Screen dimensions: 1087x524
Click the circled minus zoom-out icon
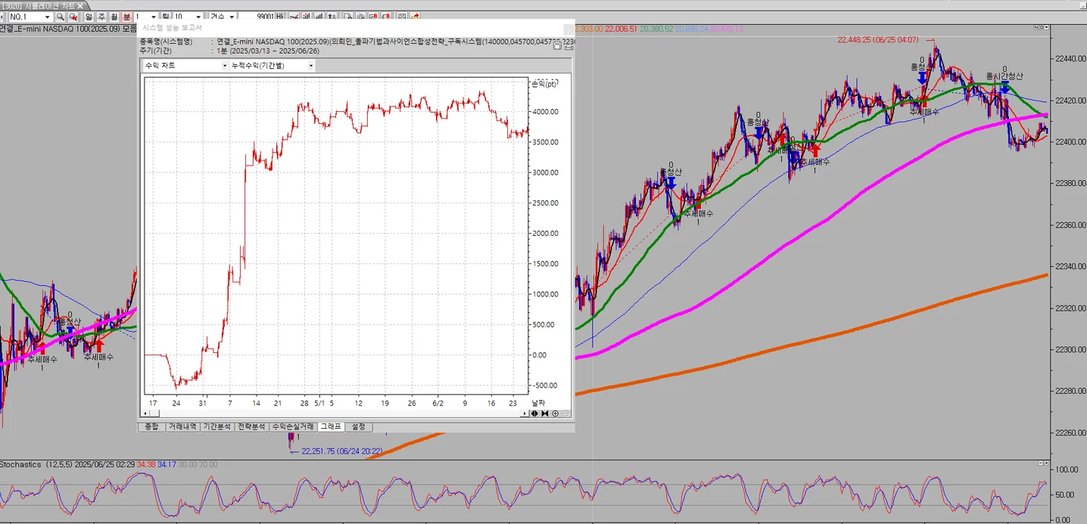click(566, 414)
